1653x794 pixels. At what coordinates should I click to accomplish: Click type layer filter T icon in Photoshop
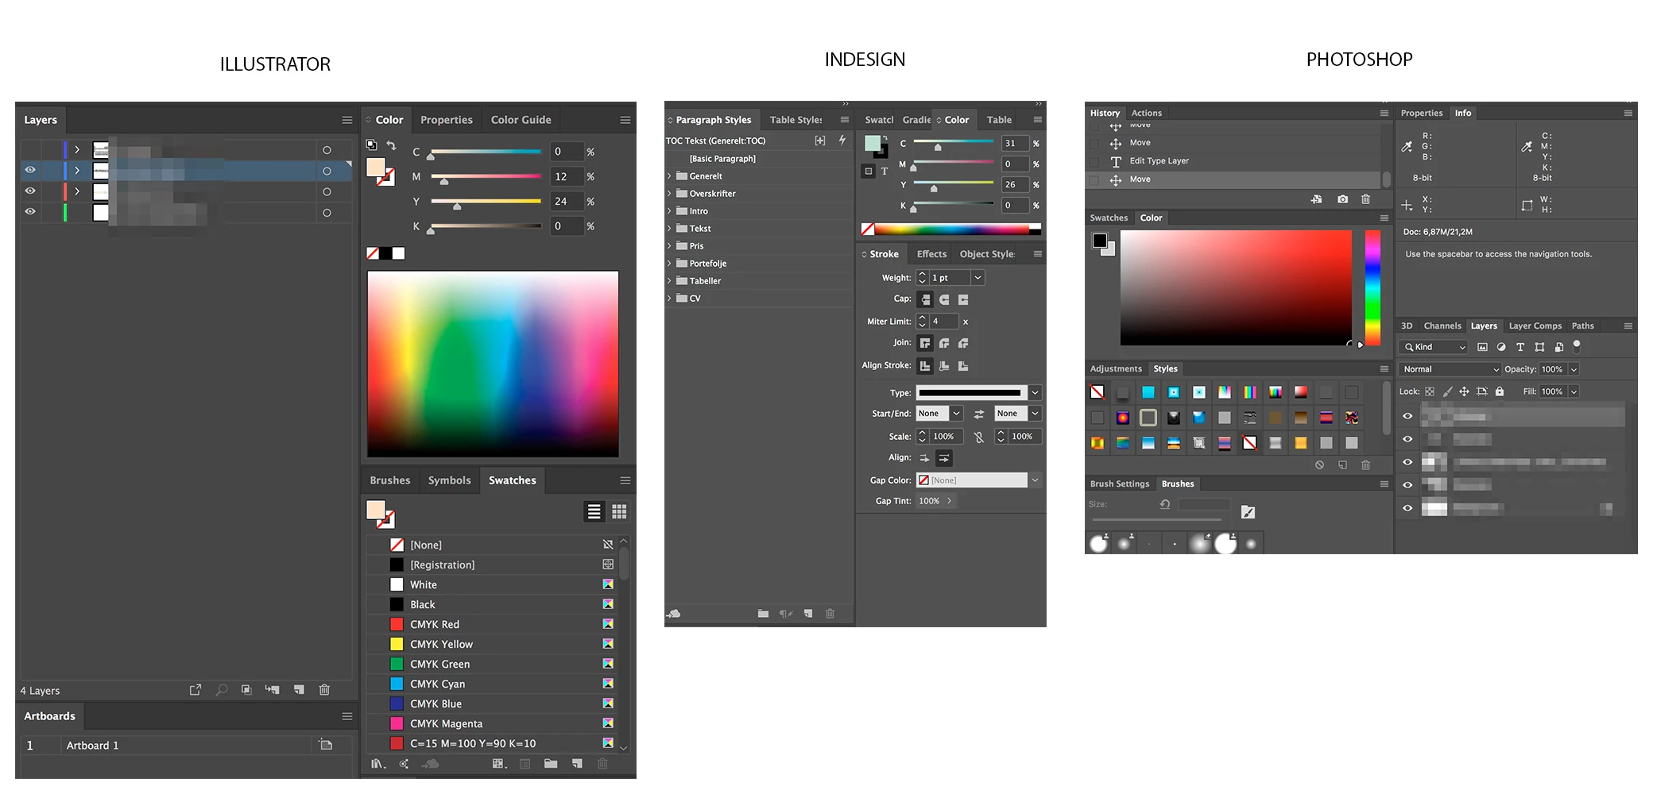pos(1520,347)
